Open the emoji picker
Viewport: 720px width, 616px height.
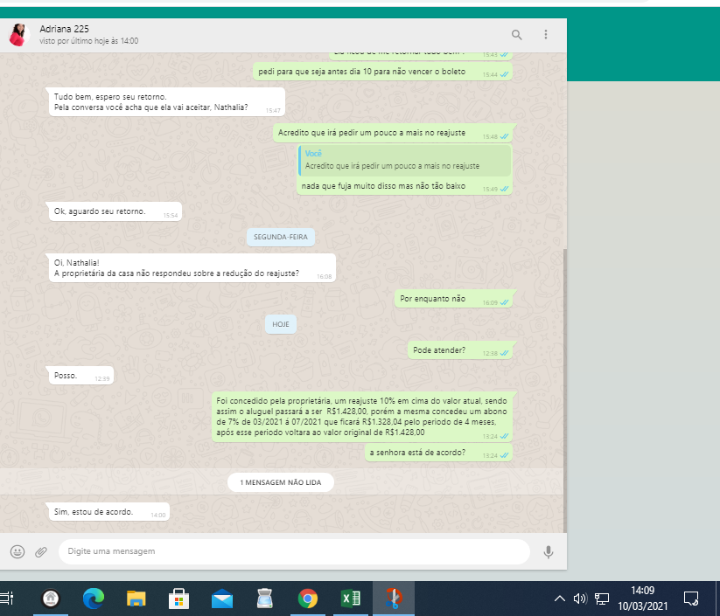click(17, 551)
